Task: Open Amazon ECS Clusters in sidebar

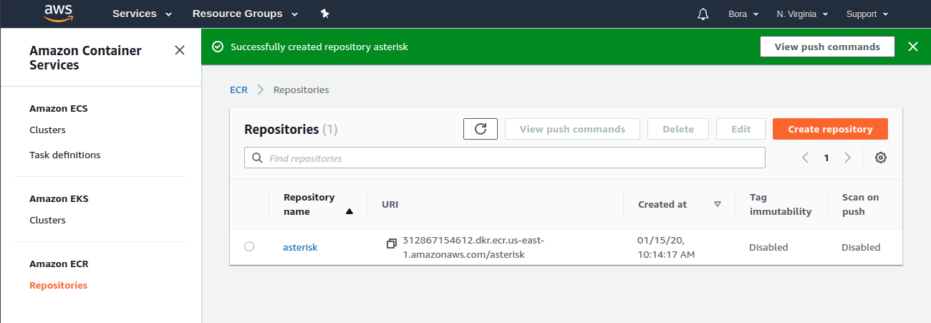Action: click(x=47, y=130)
